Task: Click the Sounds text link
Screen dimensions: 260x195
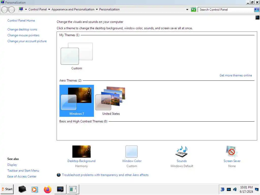Action: 182,161
